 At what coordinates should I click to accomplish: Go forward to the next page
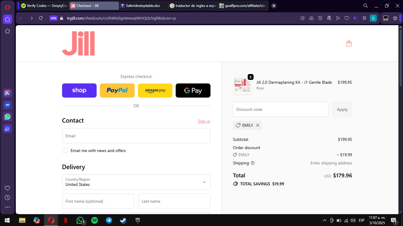point(31,18)
